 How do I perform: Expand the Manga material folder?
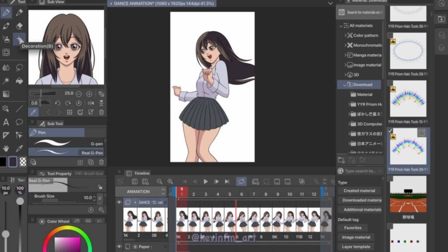click(345, 55)
